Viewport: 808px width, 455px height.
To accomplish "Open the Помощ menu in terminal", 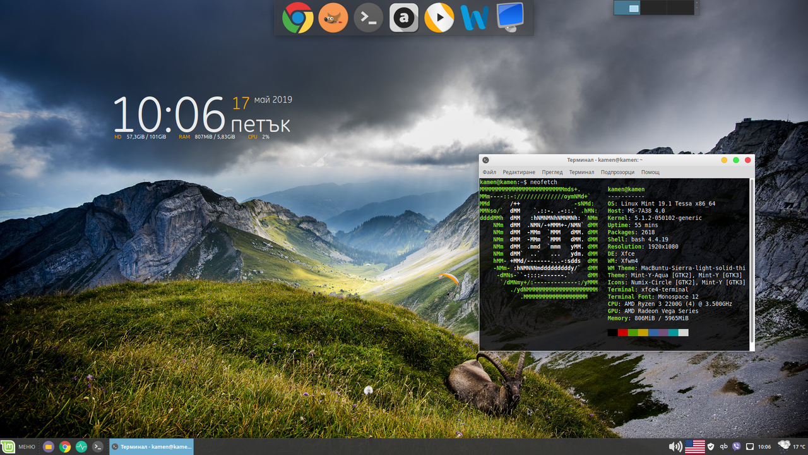I will (x=650, y=172).
